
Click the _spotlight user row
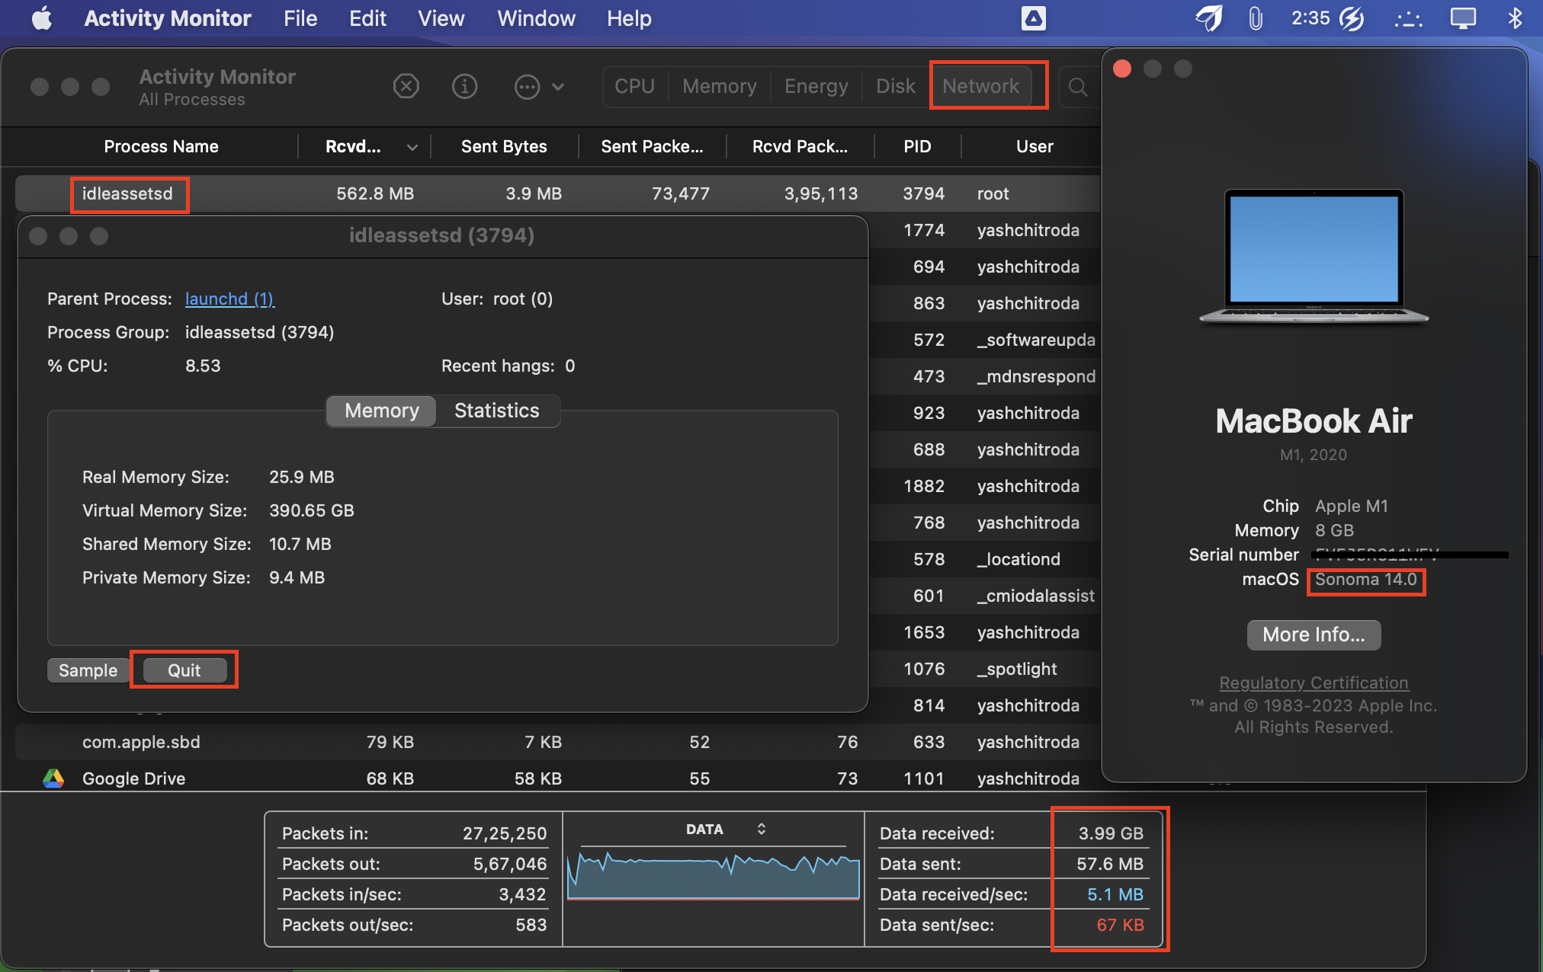coord(984,669)
